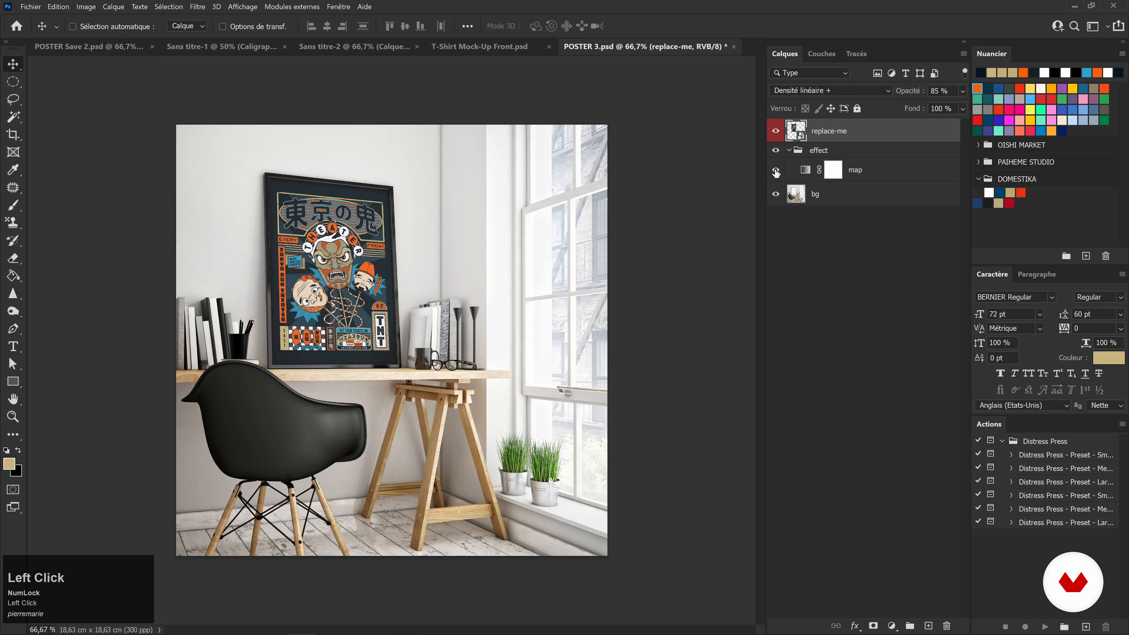Open the Densité linéaire blend mode dropdown

click(831, 91)
